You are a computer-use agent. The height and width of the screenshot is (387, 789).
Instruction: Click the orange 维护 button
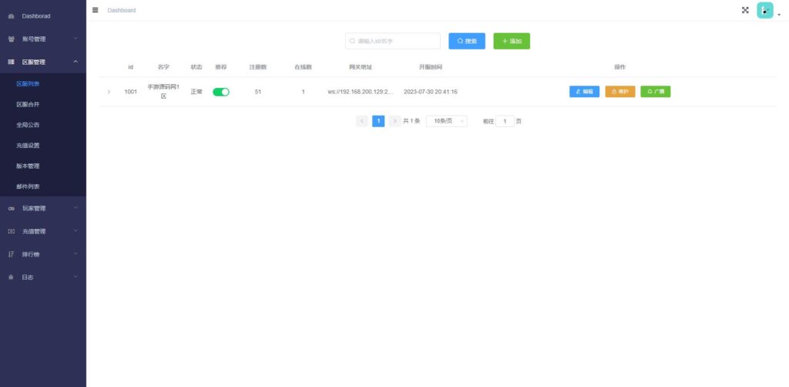click(x=620, y=92)
